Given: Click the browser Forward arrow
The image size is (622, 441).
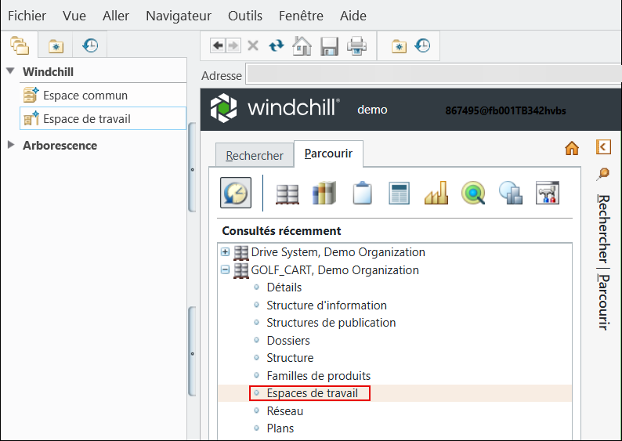Looking at the screenshot, I should click(x=233, y=45).
